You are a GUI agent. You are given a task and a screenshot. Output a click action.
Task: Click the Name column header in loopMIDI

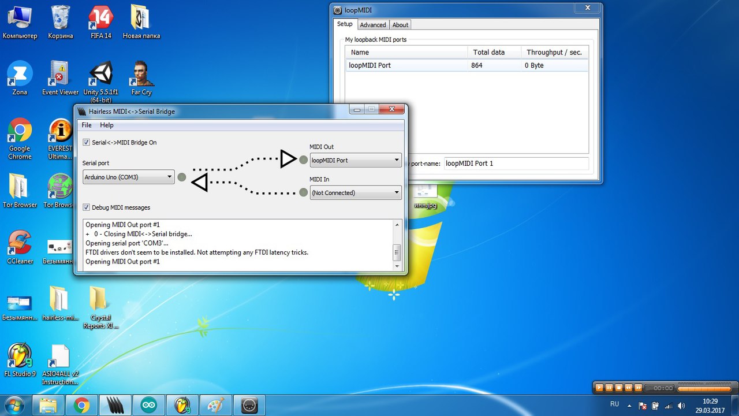point(406,52)
